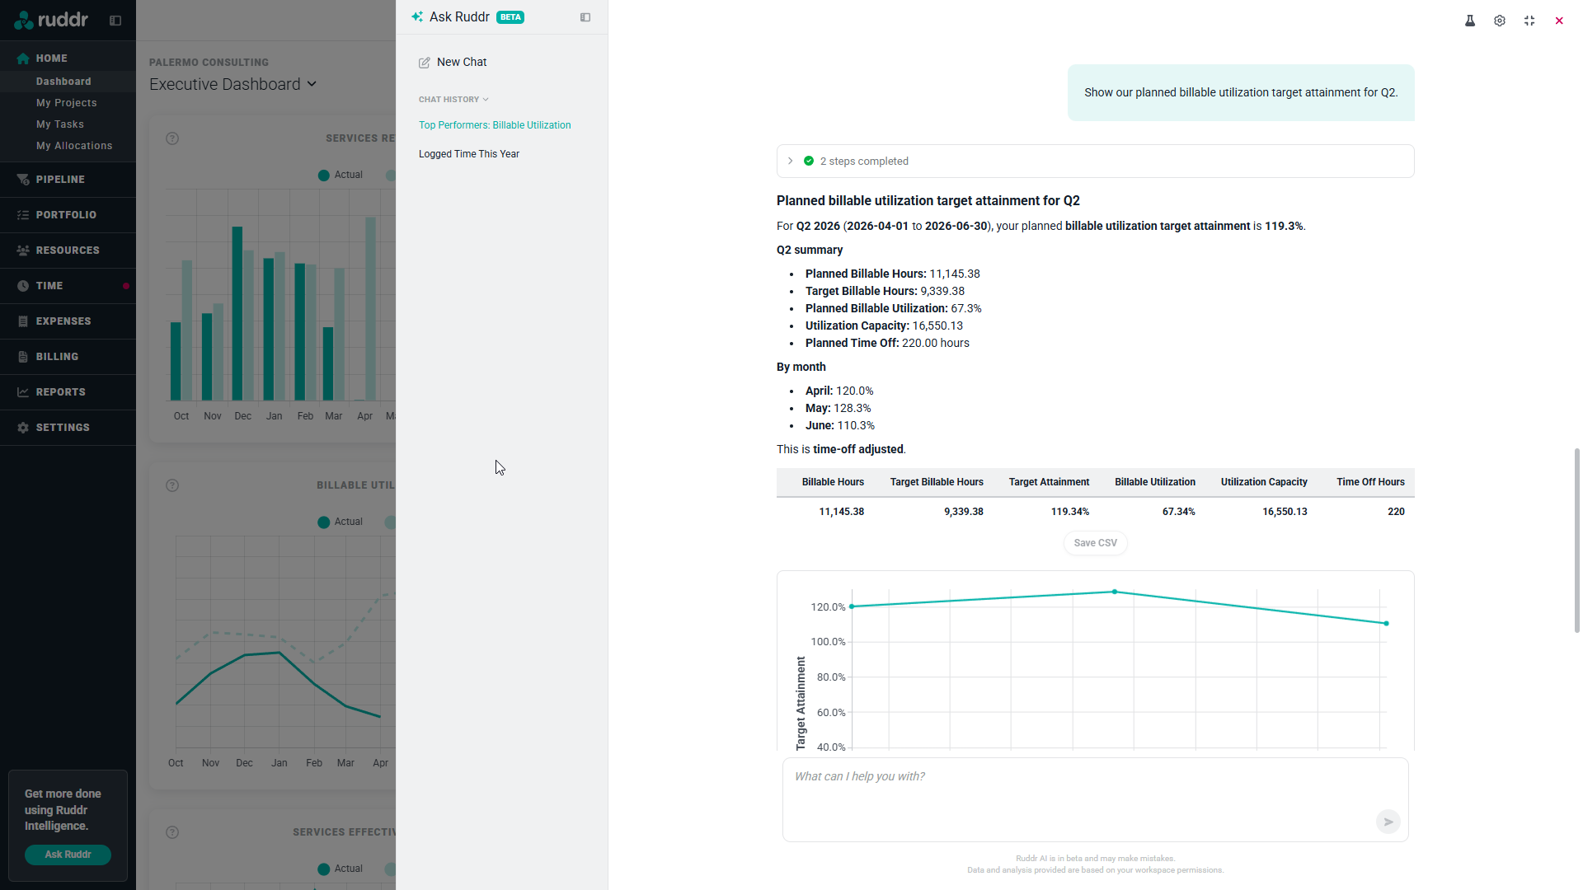Open the Reports menu
This screenshot has width=1583, height=890.
60,392
